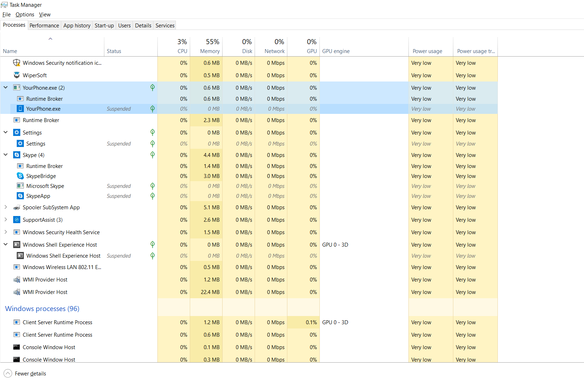Click the Settings group gear icon
Viewport: 584px width, 384px height.
coord(16,132)
